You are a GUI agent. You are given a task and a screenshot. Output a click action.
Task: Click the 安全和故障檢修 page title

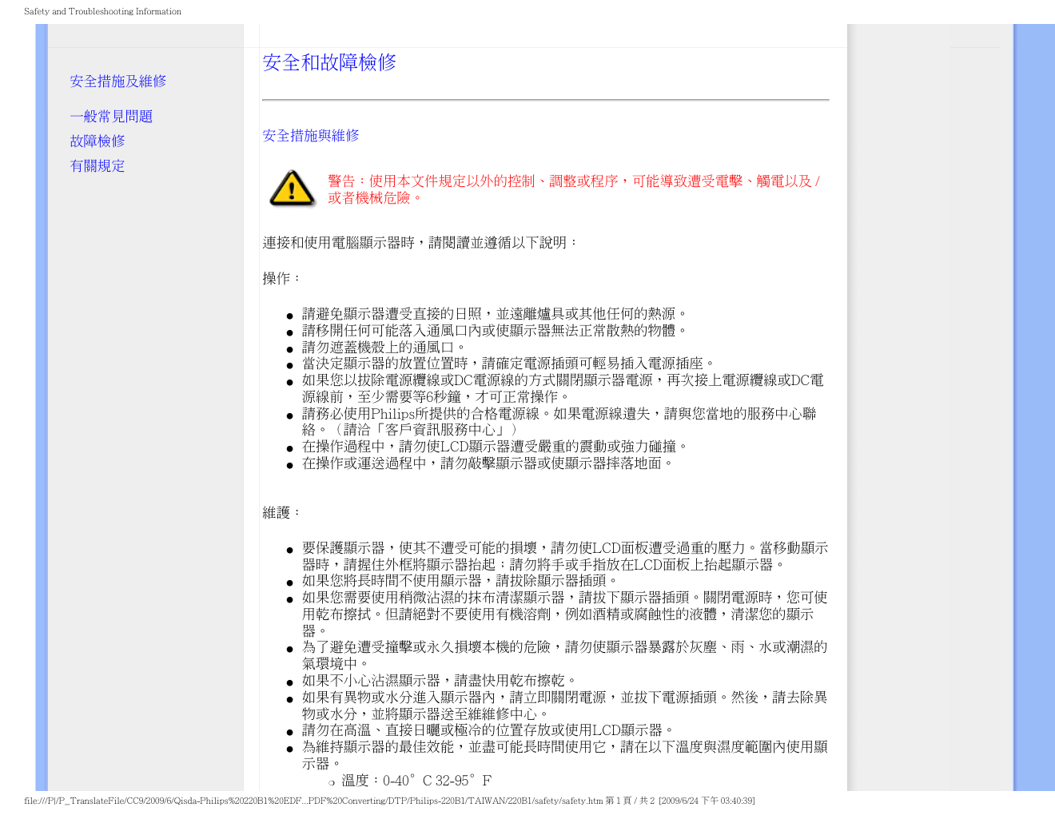coord(329,63)
